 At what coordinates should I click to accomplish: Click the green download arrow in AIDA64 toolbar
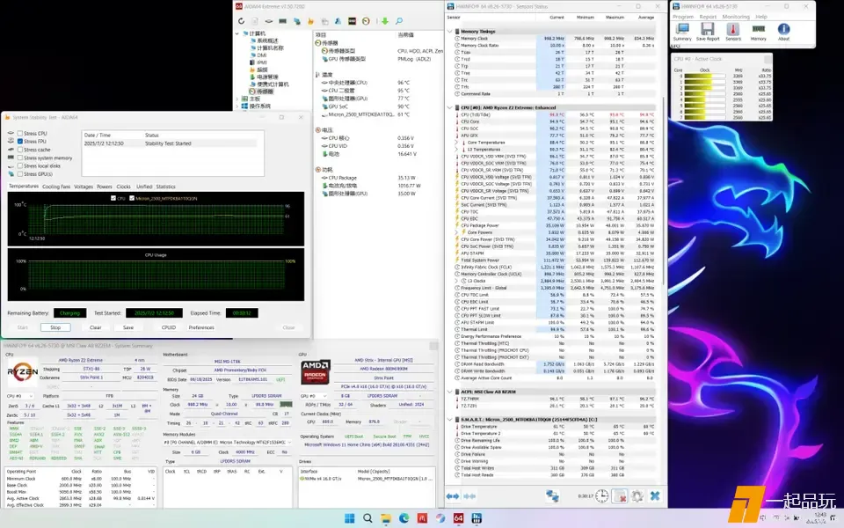pyautogui.click(x=385, y=21)
